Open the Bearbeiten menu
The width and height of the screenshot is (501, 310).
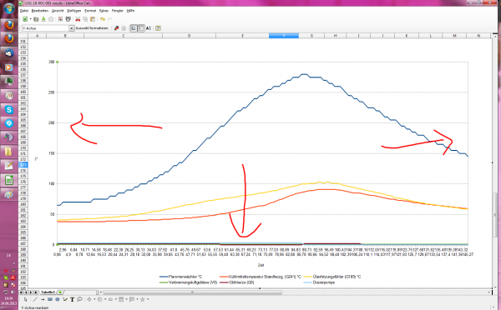(40, 11)
